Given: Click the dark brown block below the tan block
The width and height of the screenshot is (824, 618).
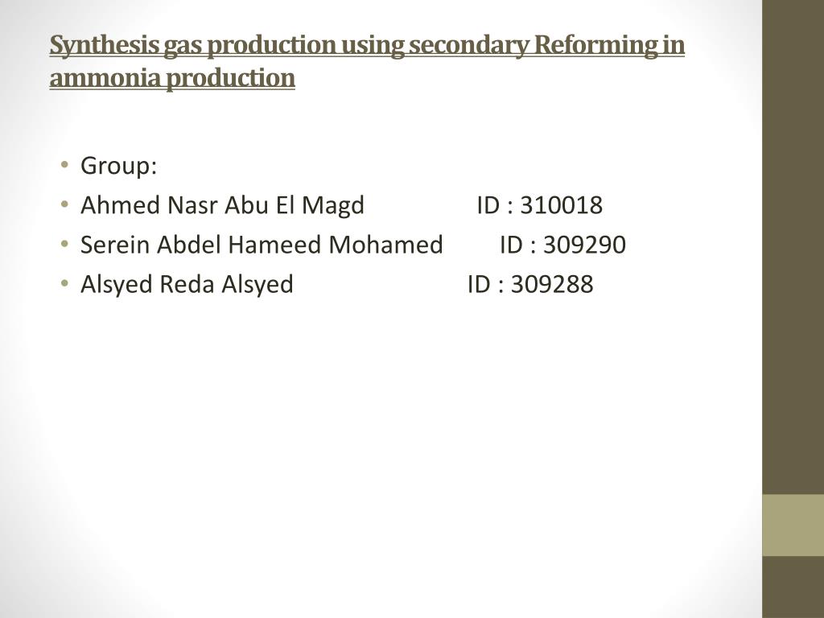Looking at the screenshot, I should point(793,587).
